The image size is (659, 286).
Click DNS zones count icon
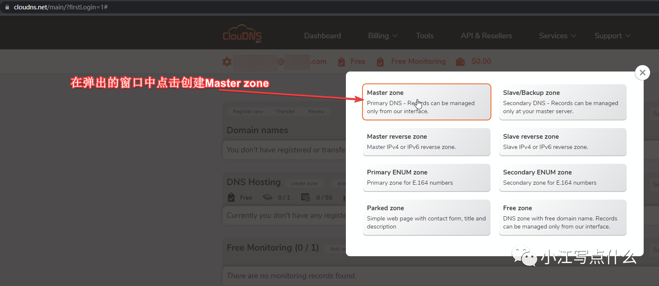(x=268, y=197)
